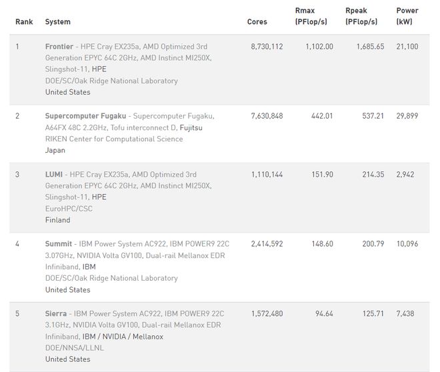The width and height of the screenshot is (440, 372).
Task: Open the Supercomputer Fugaku system link
Action: (x=85, y=116)
